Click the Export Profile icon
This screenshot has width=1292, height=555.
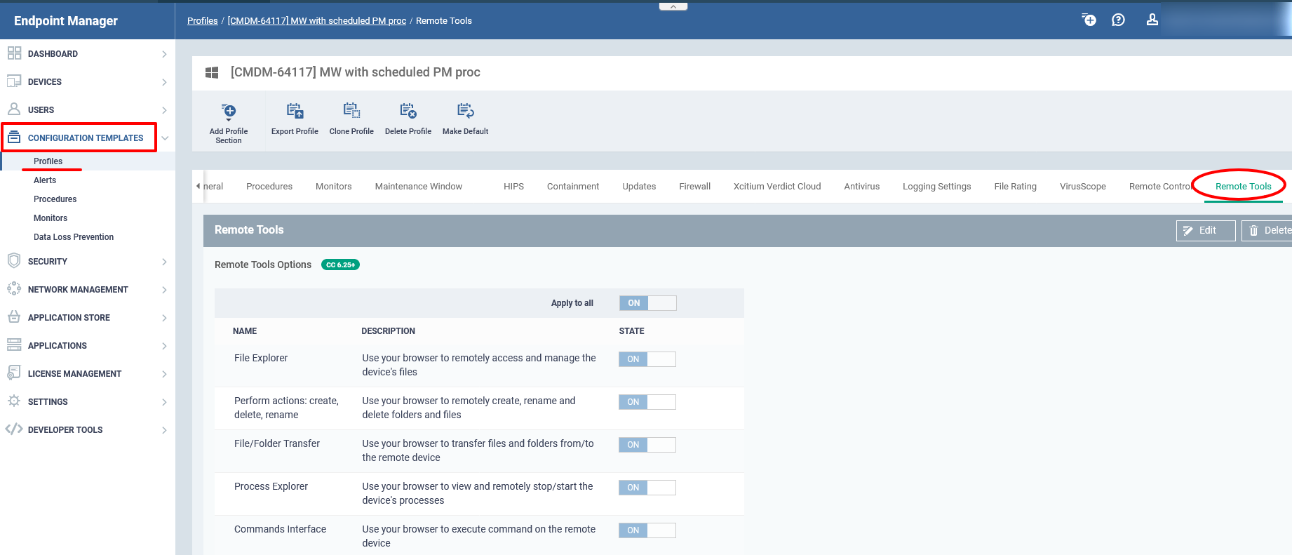(x=295, y=111)
